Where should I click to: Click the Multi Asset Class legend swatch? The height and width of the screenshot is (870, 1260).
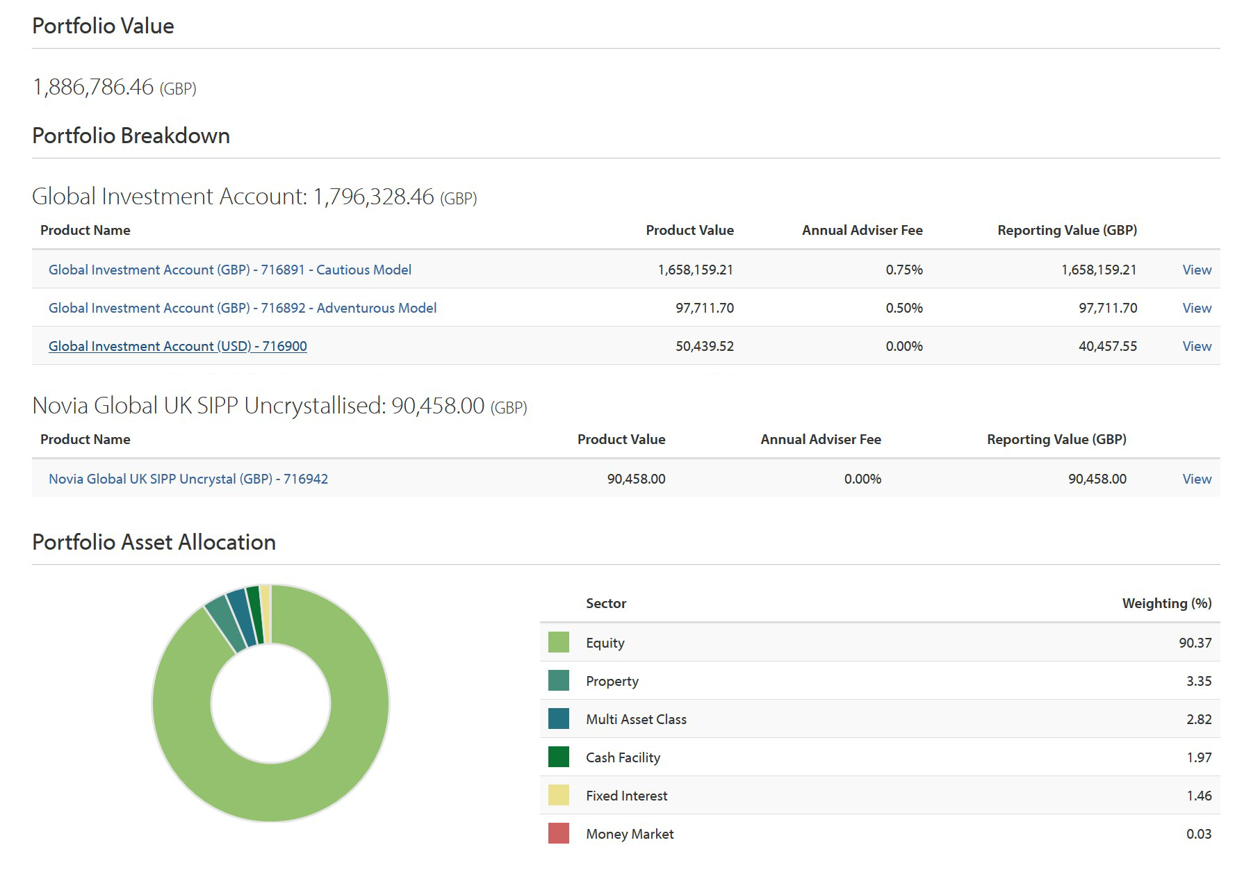pyautogui.click(x=558, y=719)
